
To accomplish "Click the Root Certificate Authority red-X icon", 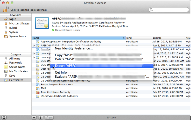I will tap(38, 92).
